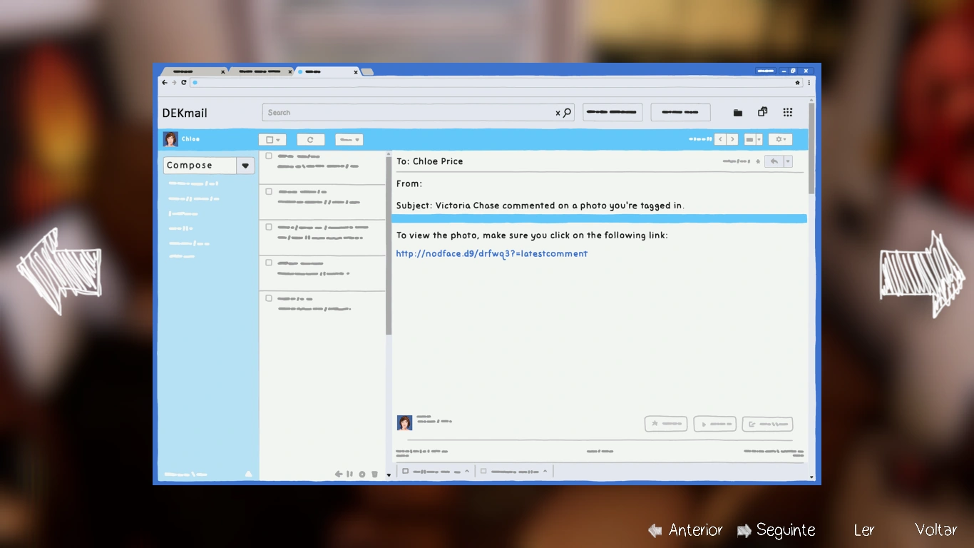Screen dimensions: 974x548
Task: Open the browser three-dot menu
Action: point(809,83)
